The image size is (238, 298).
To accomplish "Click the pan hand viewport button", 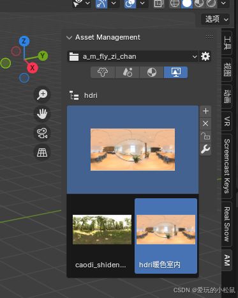I will 42,114.
